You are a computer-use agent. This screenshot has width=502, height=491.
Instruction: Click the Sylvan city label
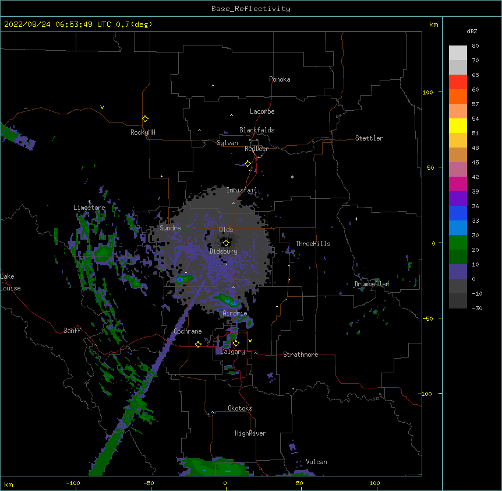(227, 143)
